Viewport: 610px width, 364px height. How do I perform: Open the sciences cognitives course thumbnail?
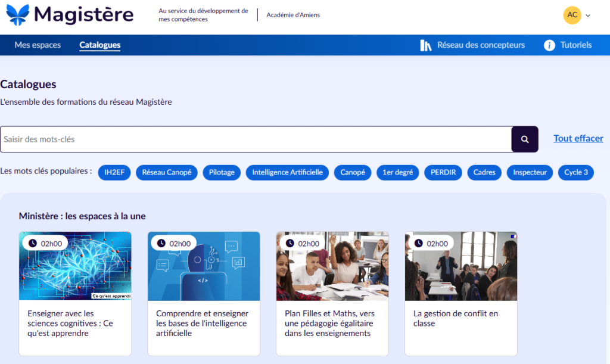75,266
